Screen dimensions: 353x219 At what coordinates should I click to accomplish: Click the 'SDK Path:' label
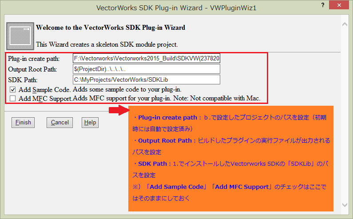point(23,80)
